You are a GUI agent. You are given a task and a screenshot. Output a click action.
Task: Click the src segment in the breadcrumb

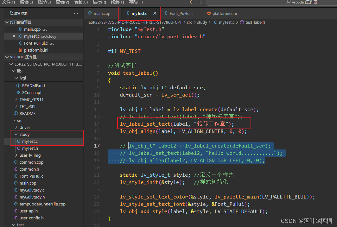pyautogui.click(x=189, y=22)
